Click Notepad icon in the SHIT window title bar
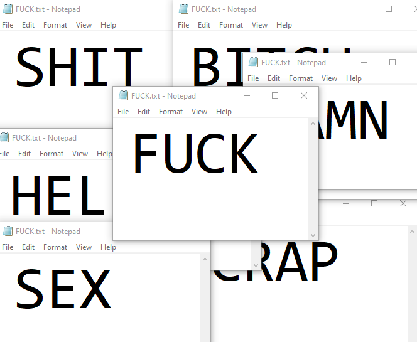 pos(8,9)
